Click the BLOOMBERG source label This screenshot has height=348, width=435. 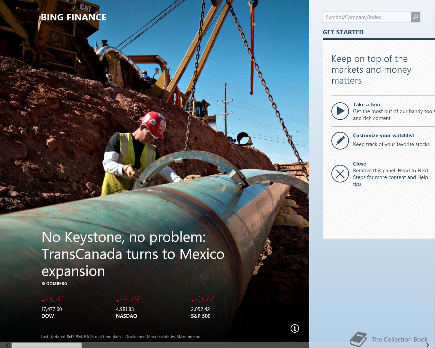click(54, 283)
